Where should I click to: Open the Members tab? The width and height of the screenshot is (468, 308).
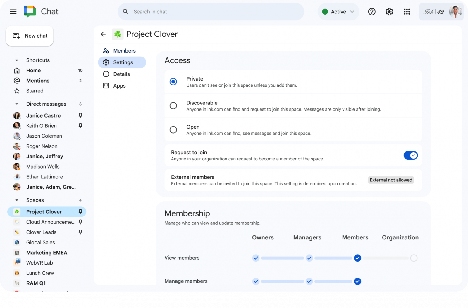point(122,51)
